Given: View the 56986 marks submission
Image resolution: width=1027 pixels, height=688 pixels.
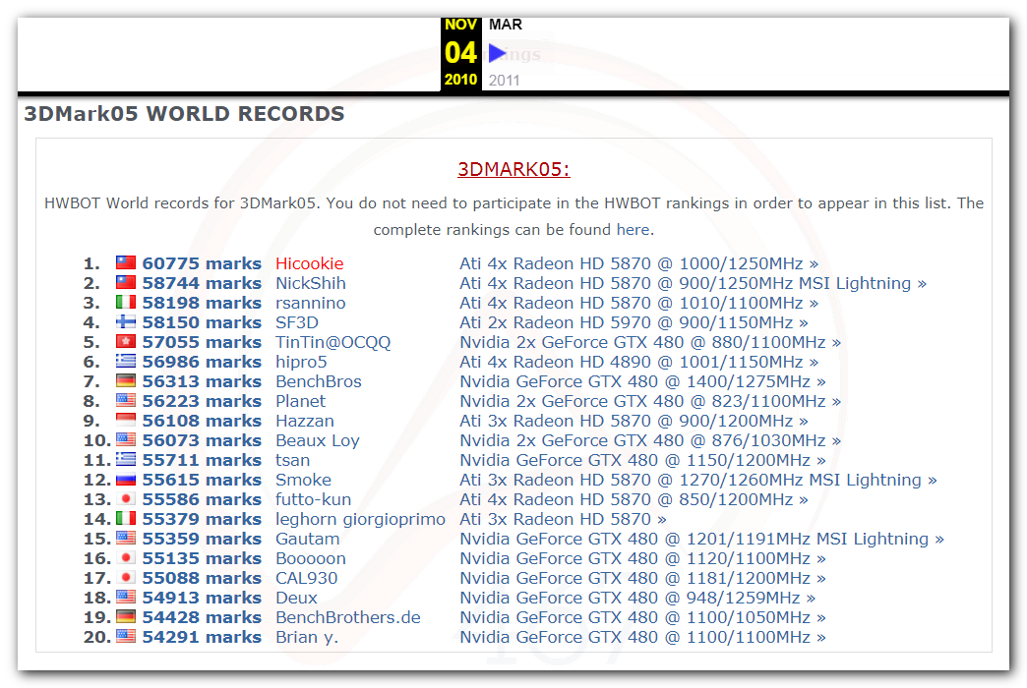Looking at the screenshot, I should click(x=202, y=362).
